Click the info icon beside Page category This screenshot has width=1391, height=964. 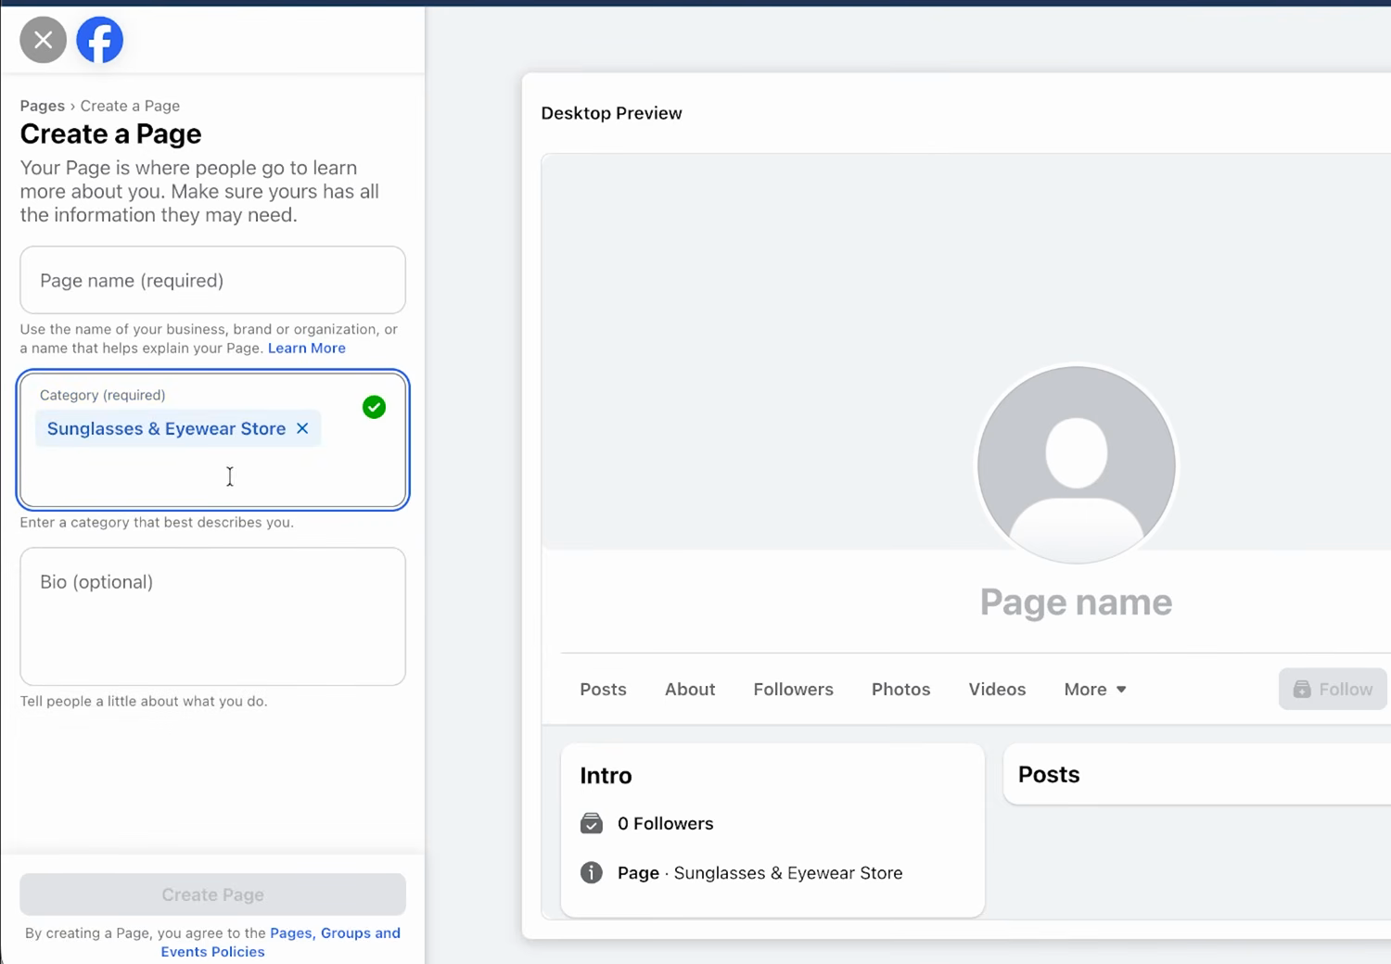point(592,872)
